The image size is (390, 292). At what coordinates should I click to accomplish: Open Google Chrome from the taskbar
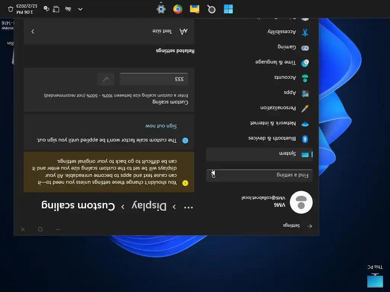pos(177,9)
